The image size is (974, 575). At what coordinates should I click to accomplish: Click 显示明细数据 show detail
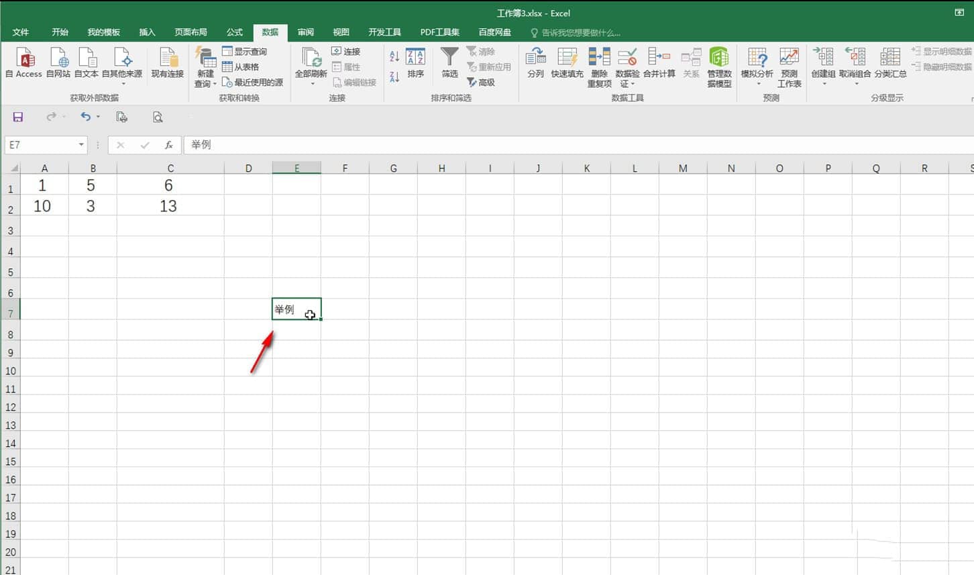tap(942, 52)
